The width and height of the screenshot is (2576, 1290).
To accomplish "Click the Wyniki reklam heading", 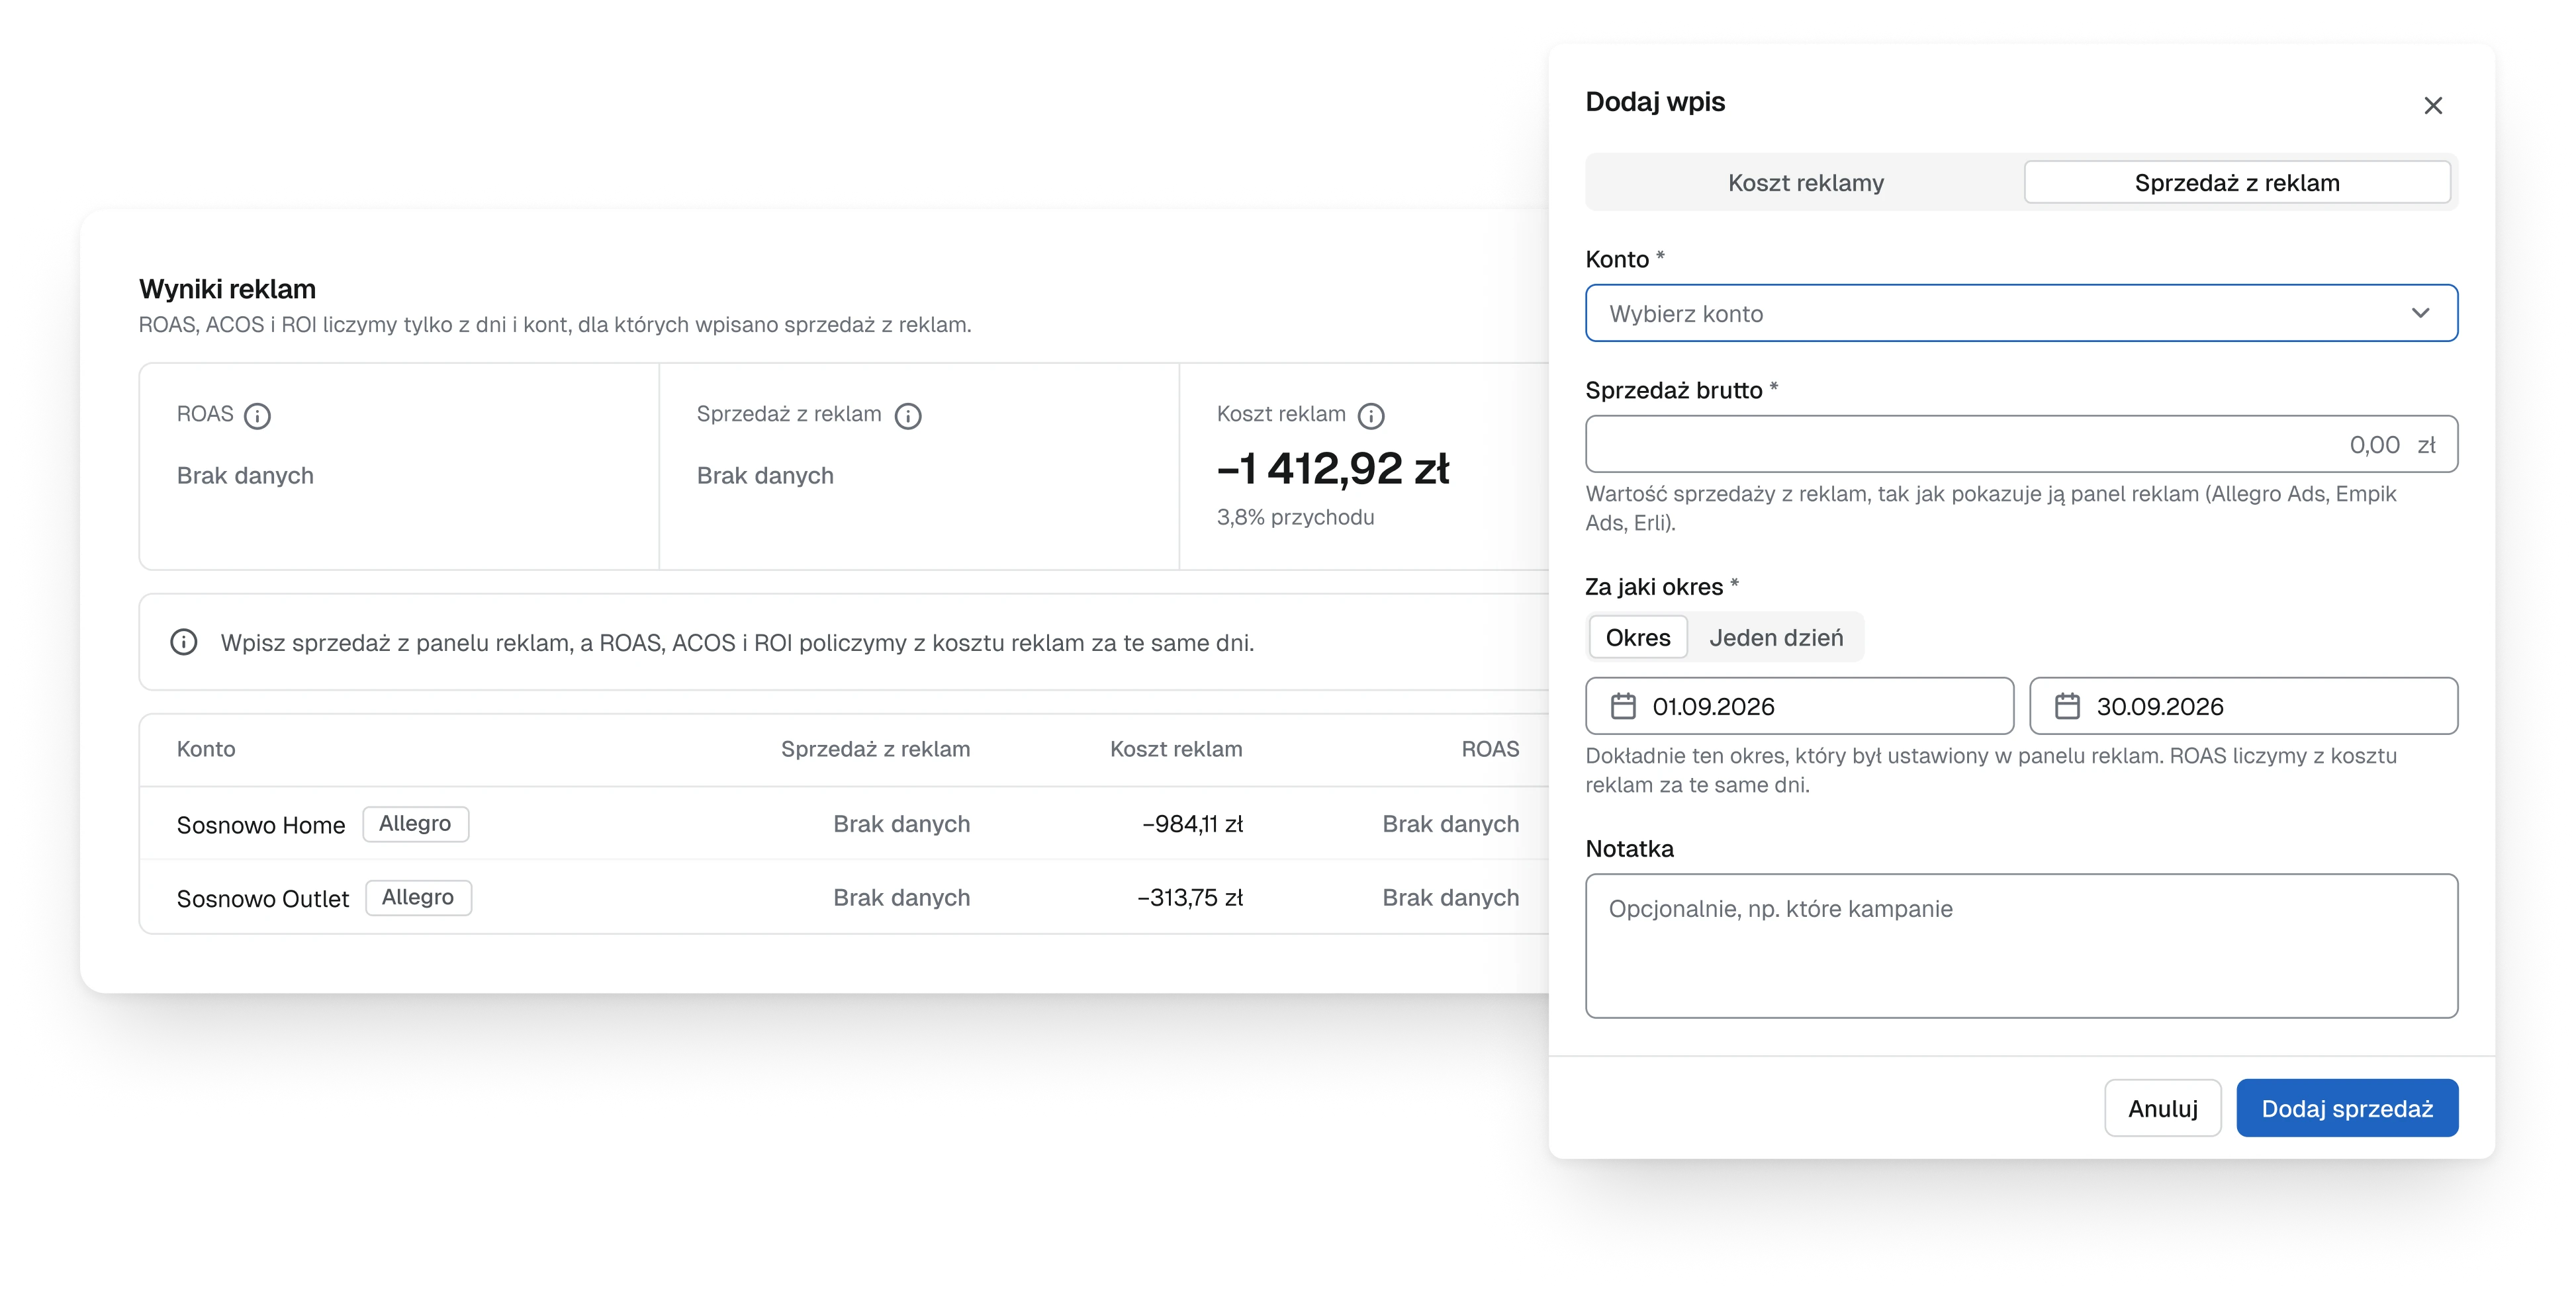I will click(227, 290).
